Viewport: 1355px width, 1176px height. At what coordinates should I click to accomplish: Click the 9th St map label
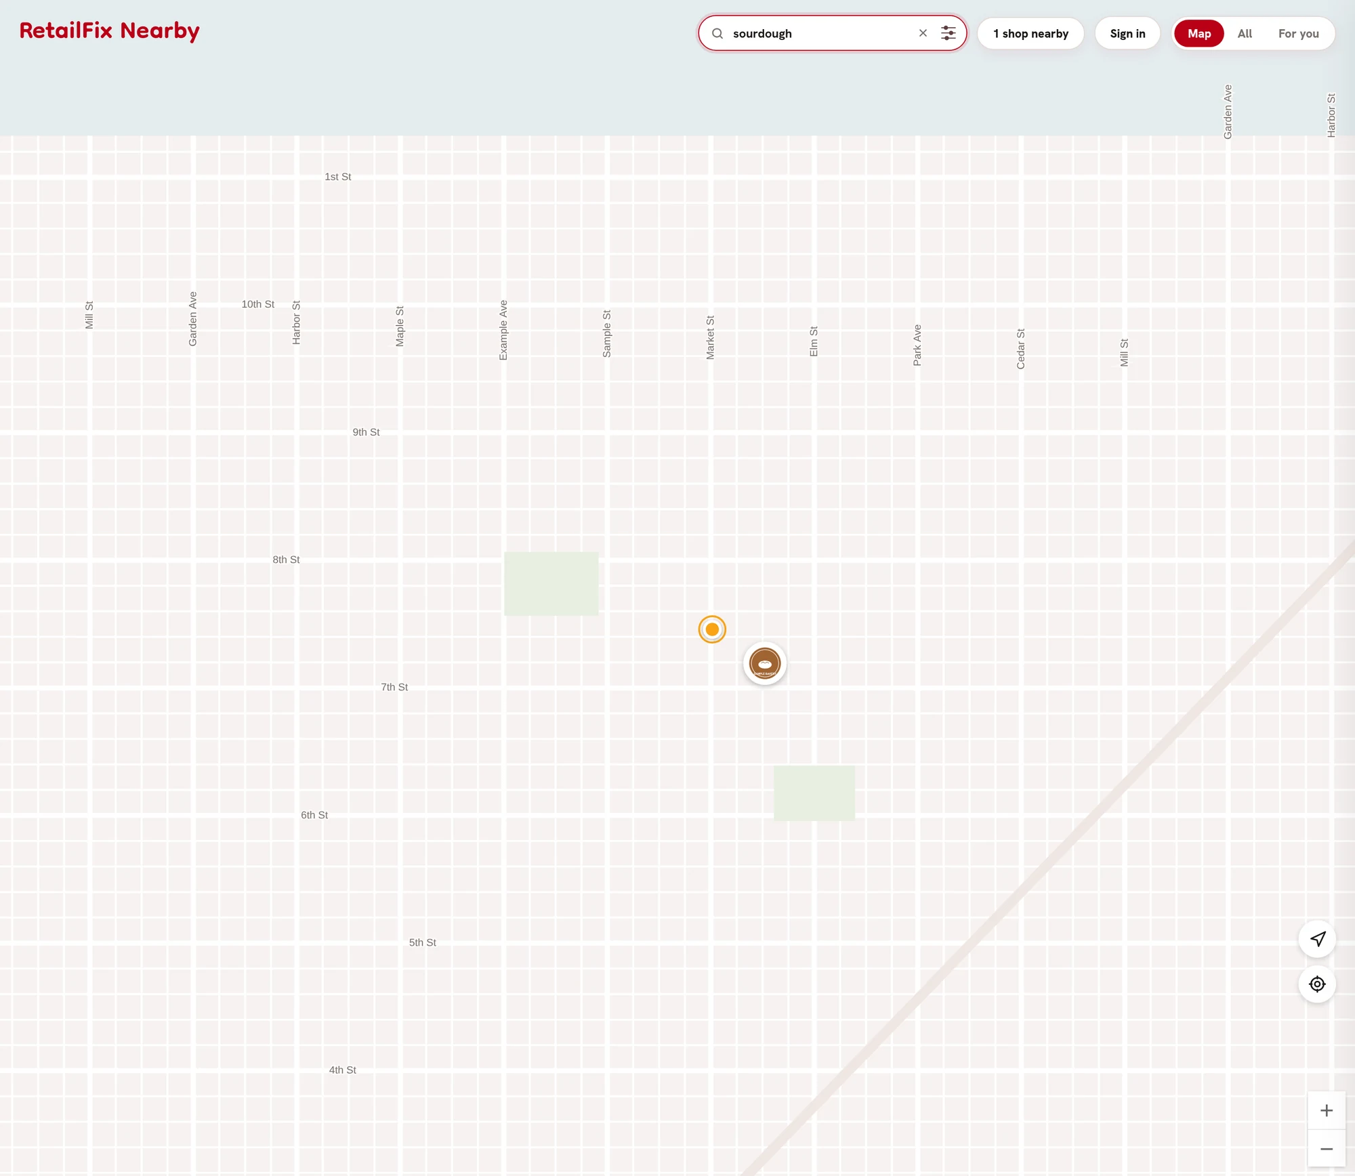click(x=366, y=432)
